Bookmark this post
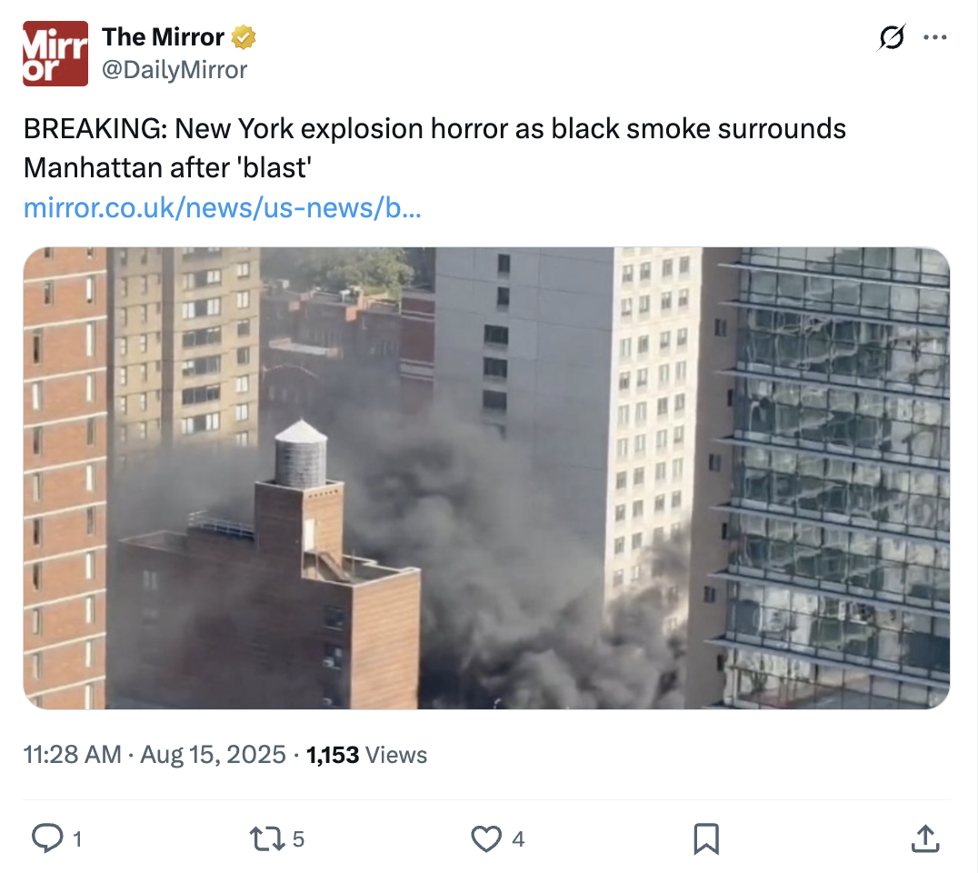 706,838
